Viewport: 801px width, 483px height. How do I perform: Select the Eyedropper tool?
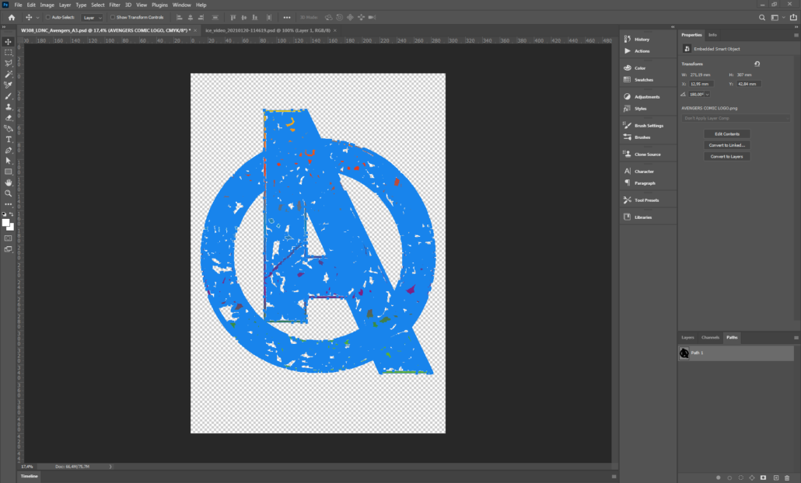pyautogui.click(x=9, y=85)
